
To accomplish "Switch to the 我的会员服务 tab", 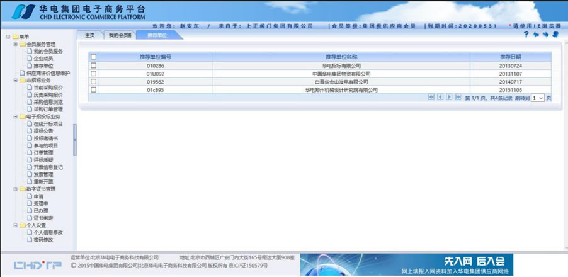I will tap(120, 35).
